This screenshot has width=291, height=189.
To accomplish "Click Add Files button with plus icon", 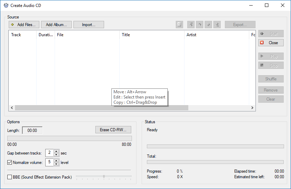I will pyautogui.click(x=24, y=25).
